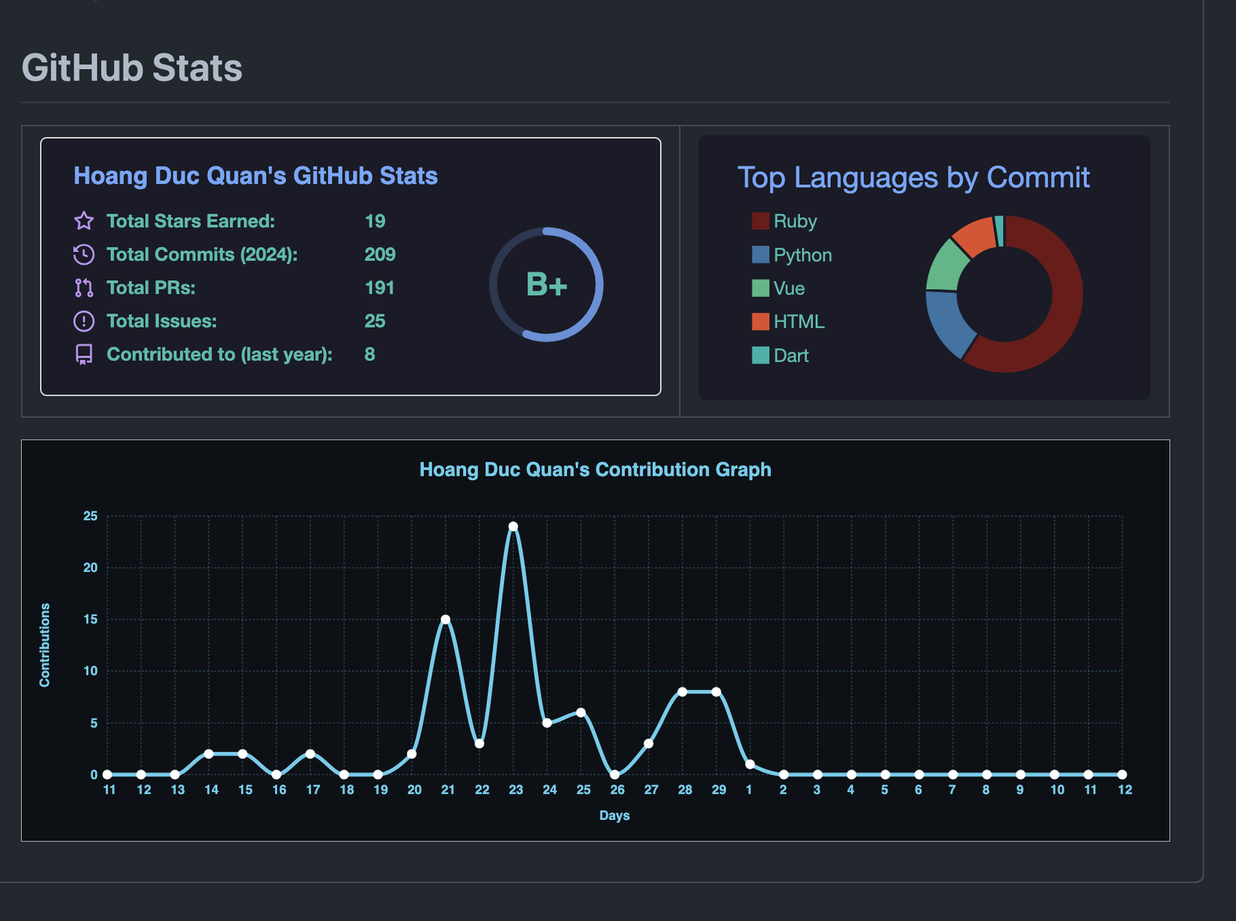This screenshot has width=1236, height=921.
Task: Click the pull request icon beside Total PRs
Action: coord(84,288)
